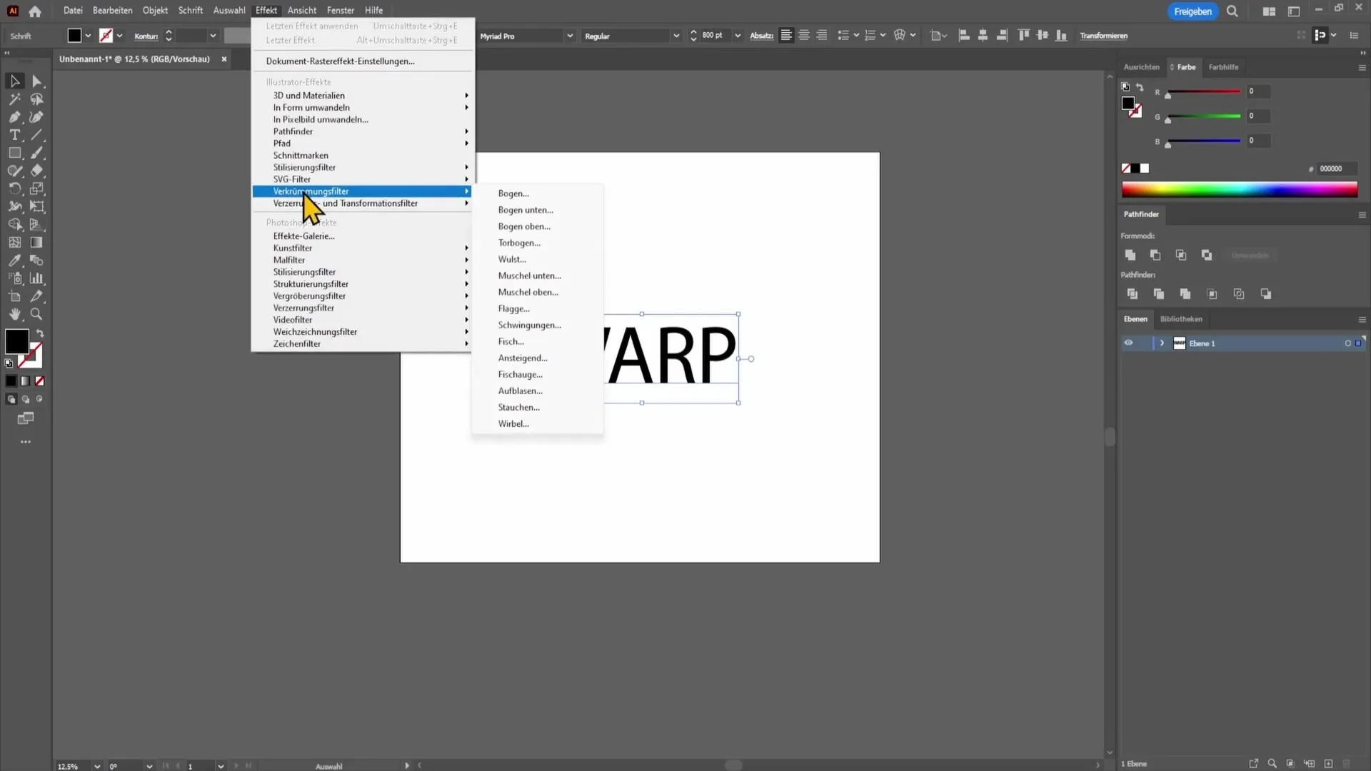Viewport: 1371px width, 771px height.
Task: Open the rotation angle dropdown
Action: coord(149,766)
